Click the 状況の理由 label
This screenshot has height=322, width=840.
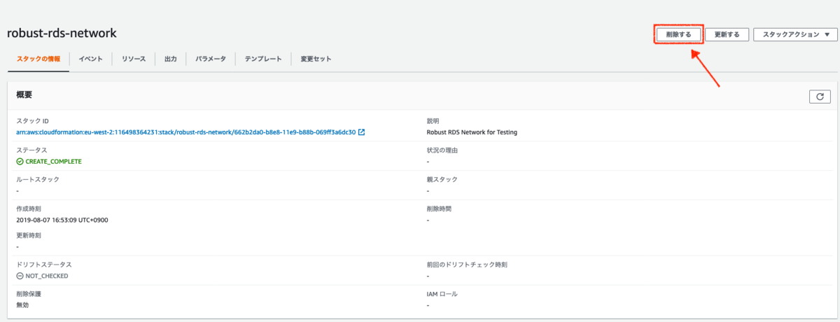[442, 150]
